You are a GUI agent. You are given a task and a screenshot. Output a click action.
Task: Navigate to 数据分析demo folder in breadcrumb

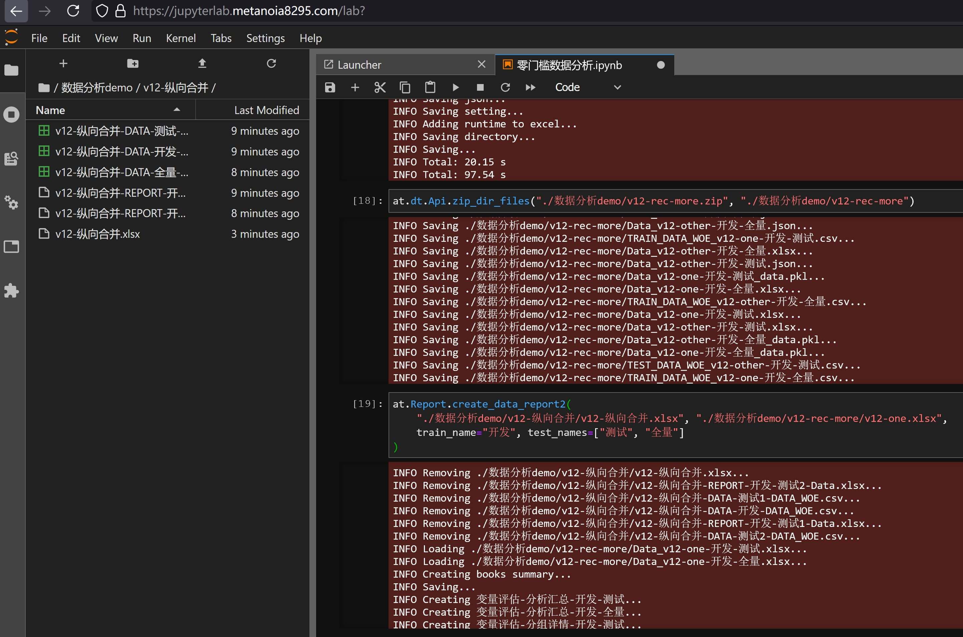[97, 88]
